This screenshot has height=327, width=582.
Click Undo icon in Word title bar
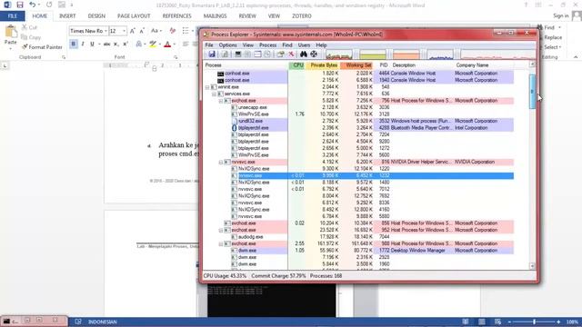[x=33, y=5]
